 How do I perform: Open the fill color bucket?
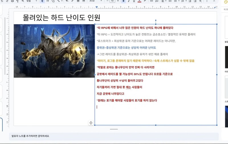click(67, 1)
